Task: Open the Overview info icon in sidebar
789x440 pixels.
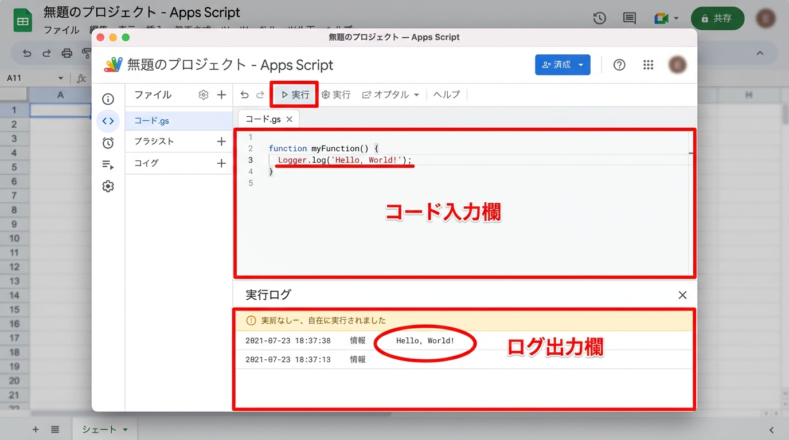Action: point(108,99)
